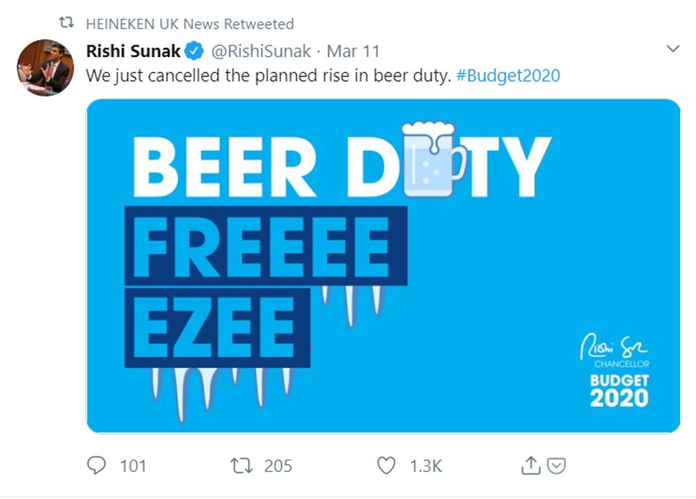
Task: Retweet this tweet using the arrows icon
Action: 240,465
